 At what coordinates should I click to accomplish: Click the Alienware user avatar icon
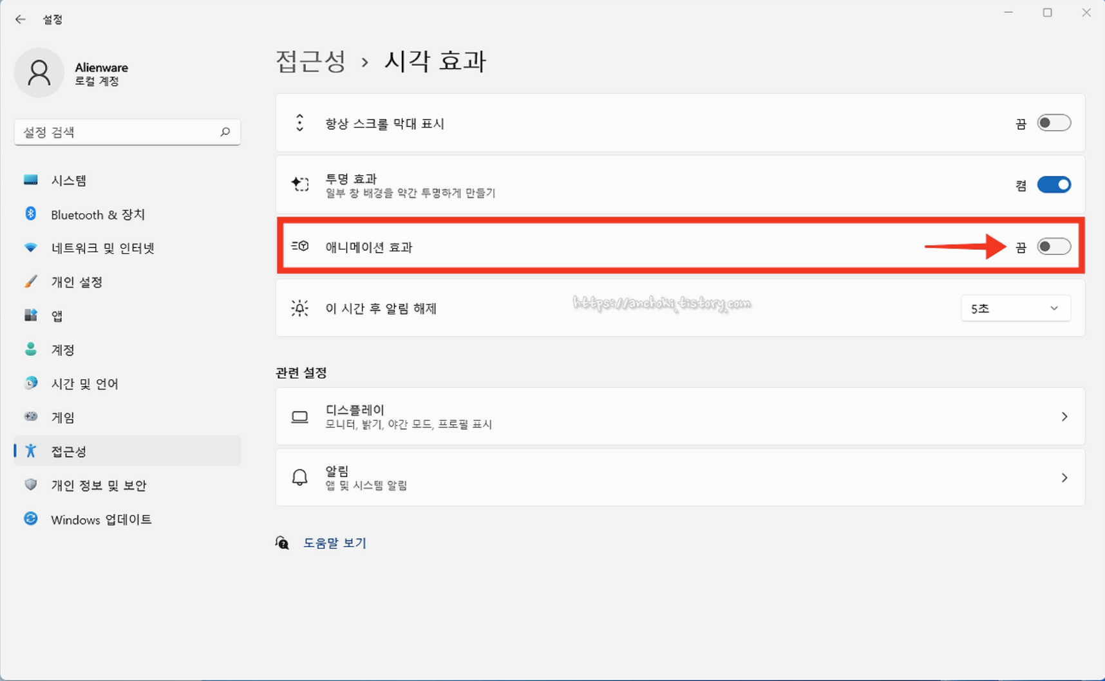[39, 73]
